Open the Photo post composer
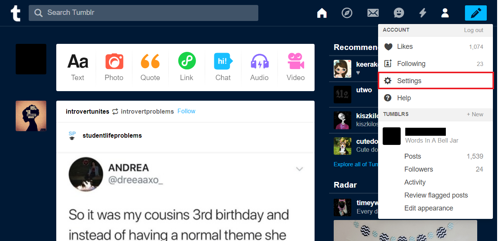This screenshot has height=241, width=504. tap(114, 67)
